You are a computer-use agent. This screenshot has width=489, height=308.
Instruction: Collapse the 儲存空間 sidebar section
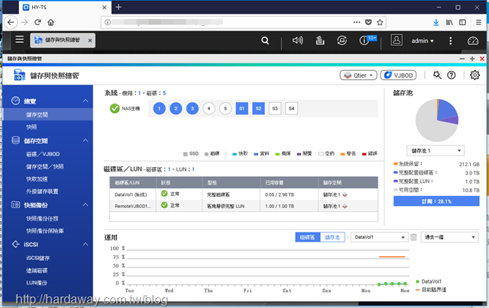click(x=86, y=140)
